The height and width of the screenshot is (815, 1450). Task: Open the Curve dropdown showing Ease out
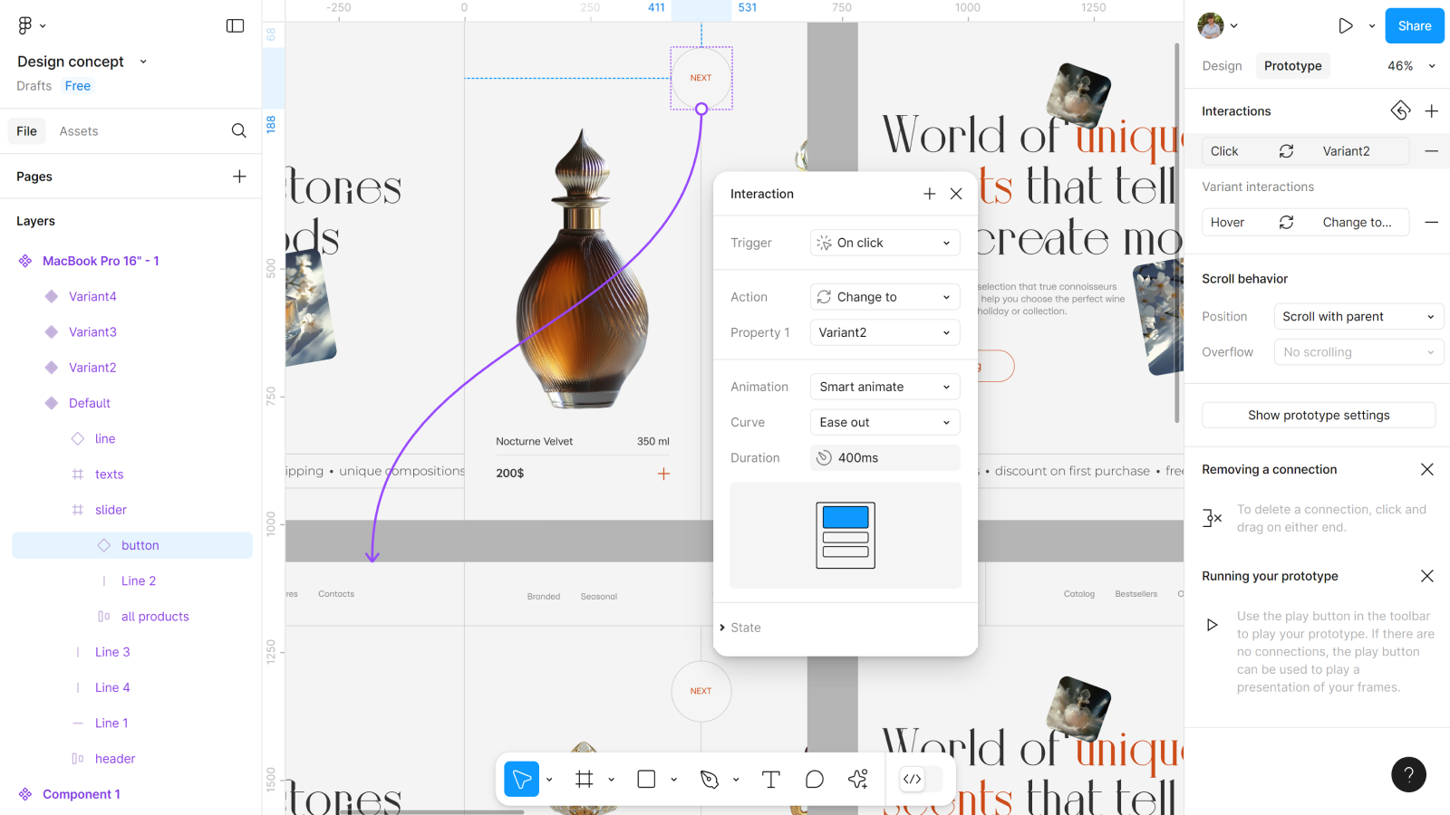point(884,422)
